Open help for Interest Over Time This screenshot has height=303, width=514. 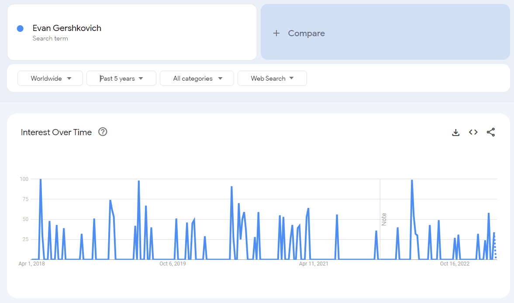pos(103,132)
